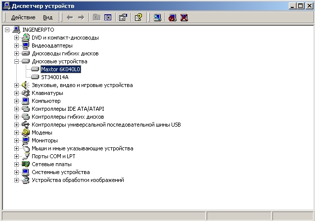Collapse the Дисковые устройства node
The image size is (315, 221).
tap(17, 61)
